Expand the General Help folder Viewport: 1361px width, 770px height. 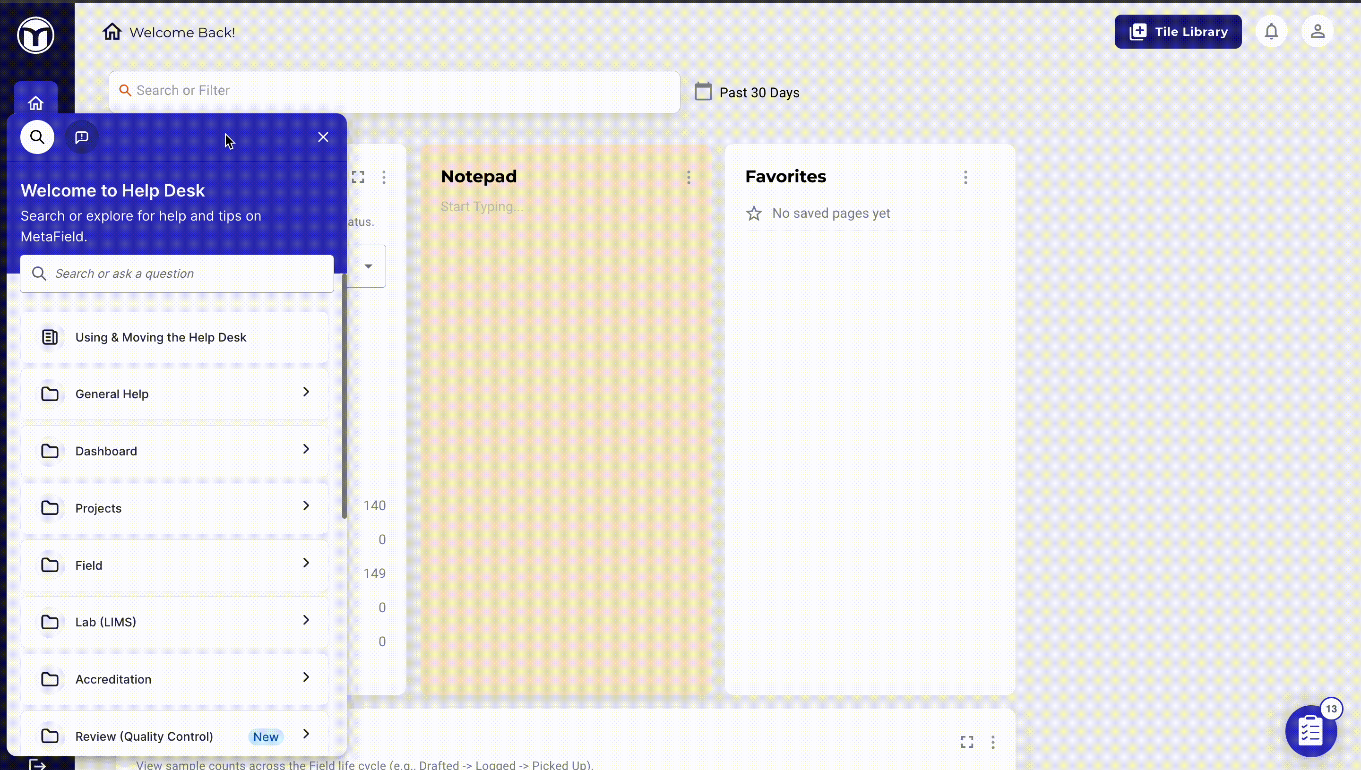174,394
